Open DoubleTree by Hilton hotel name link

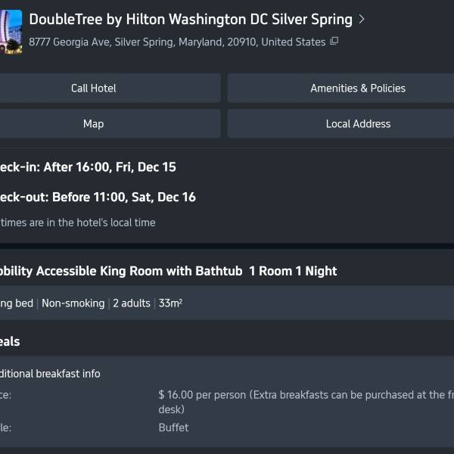191,20
